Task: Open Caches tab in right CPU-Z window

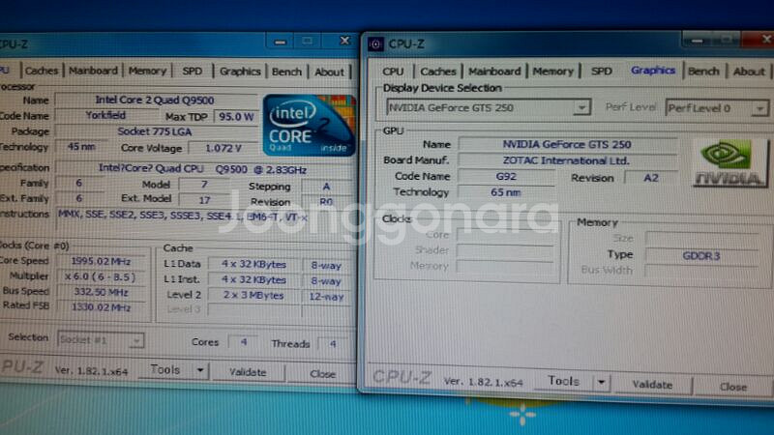Action: tap(438, 72)
